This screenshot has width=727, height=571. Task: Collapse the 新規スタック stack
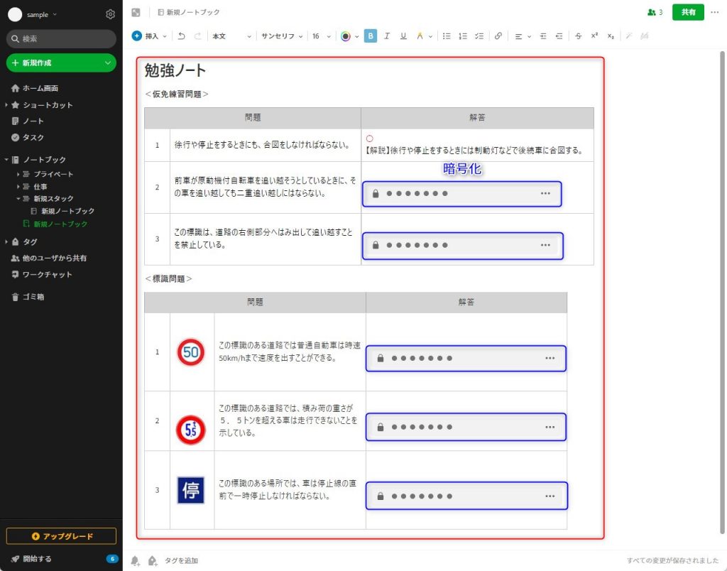pos(18,199)
